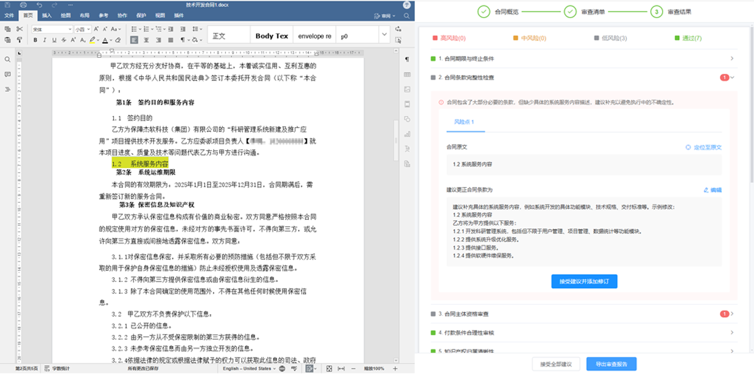Click the yellow highlight color button

pyautogui.click(x=93, y=40)
